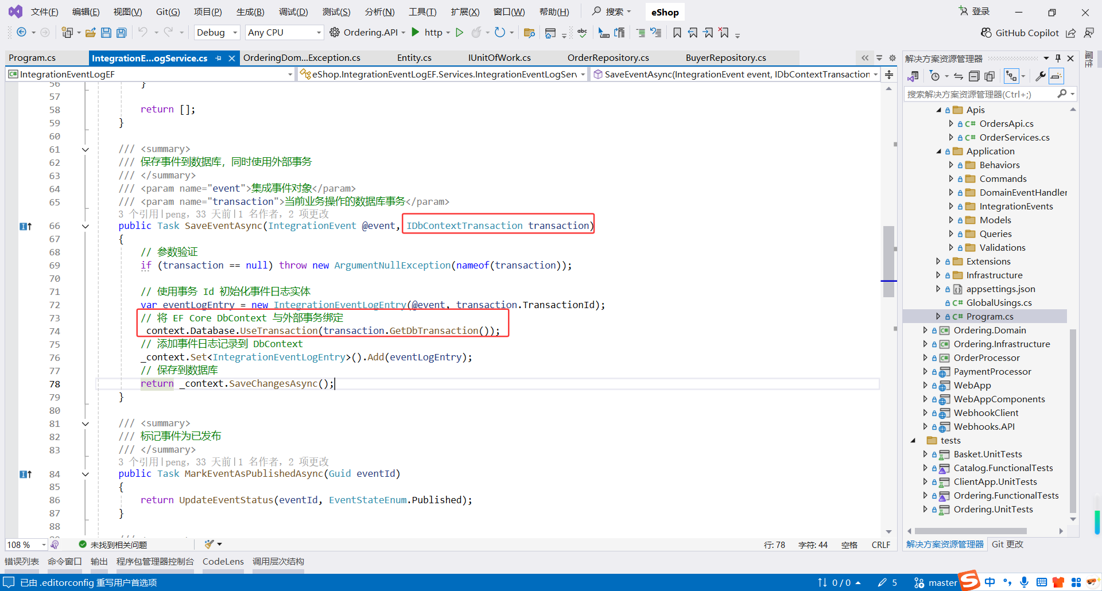Click the Undo icon in the toolbar
The width and height of the screenshot is (1102, 591).
pos(144,33)
